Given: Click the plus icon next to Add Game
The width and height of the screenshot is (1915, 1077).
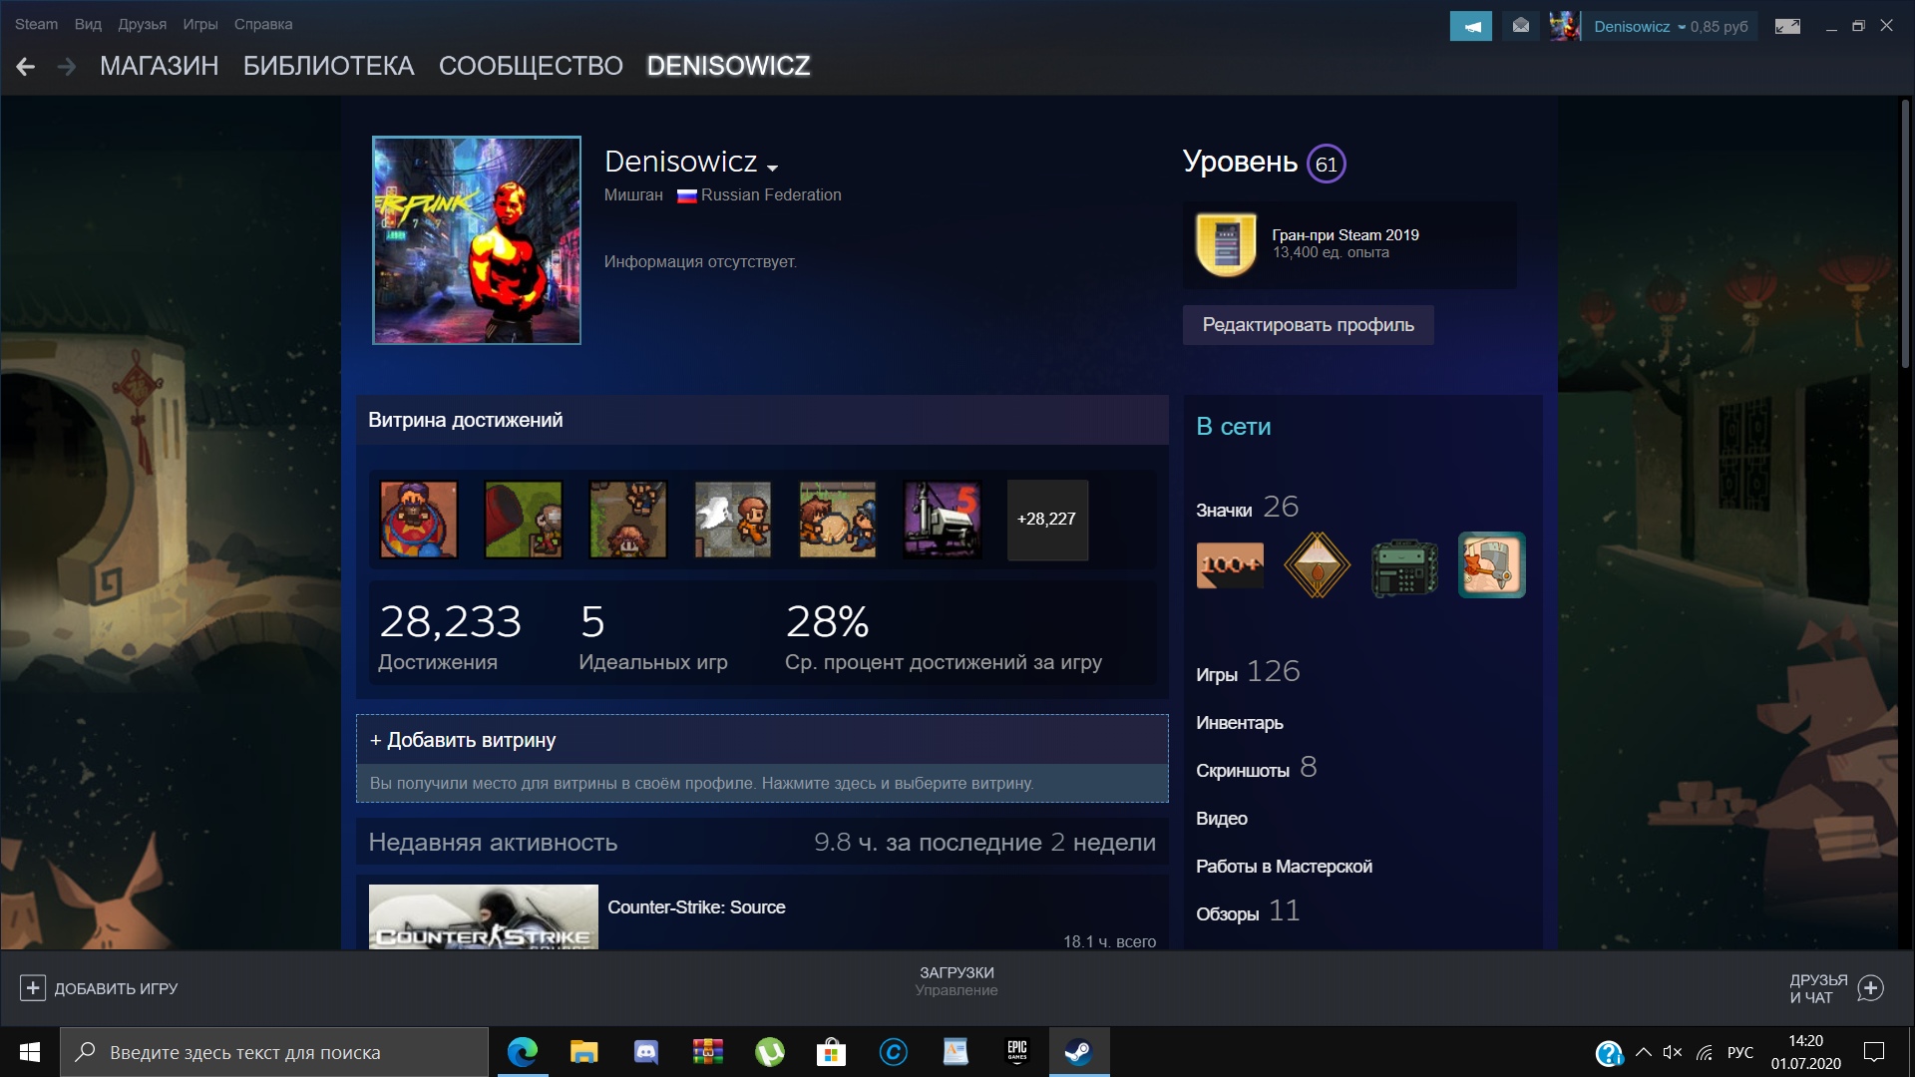Looking at the screenshot, I should (x=33, y=988).
